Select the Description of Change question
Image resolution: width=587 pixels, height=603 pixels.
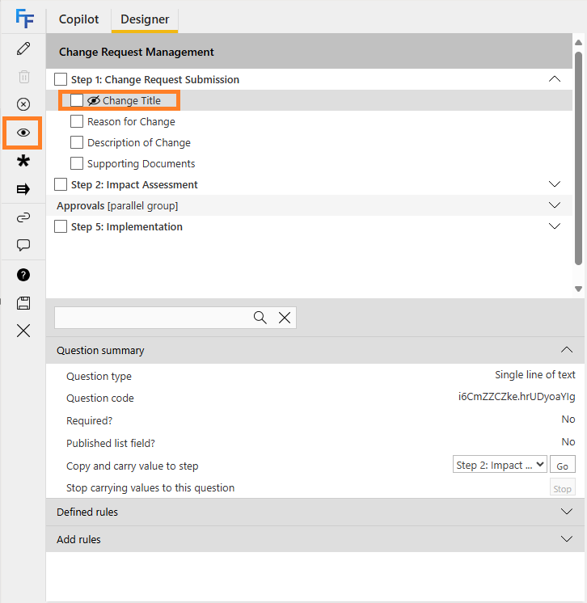coord(139,143)
